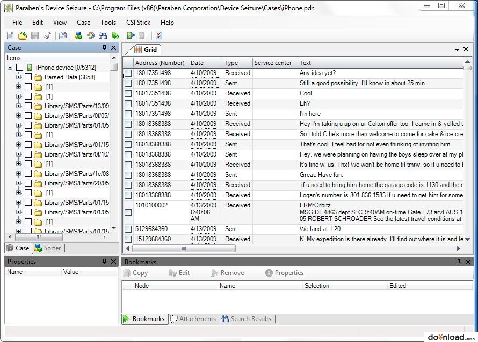
Task: Open the Grid tab list dropdown arrow
Action: click(x=457, y=50)
